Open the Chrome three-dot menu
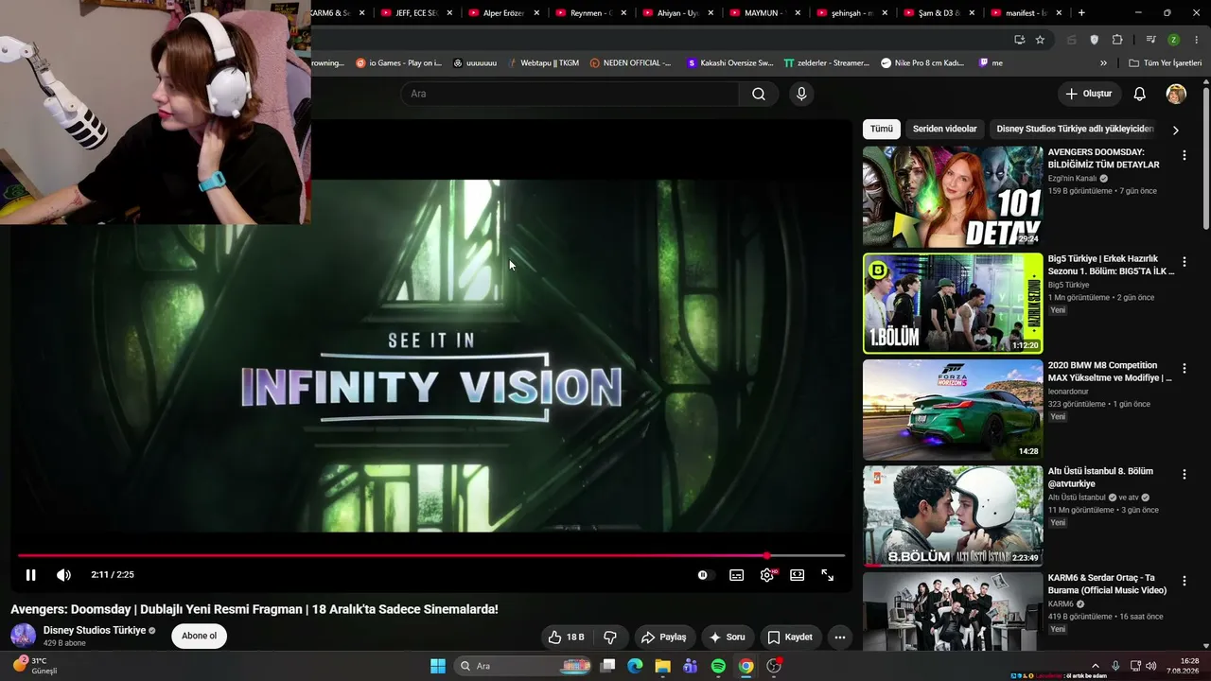Screen dimensions: 1211x681 (x=1196, y=40)
